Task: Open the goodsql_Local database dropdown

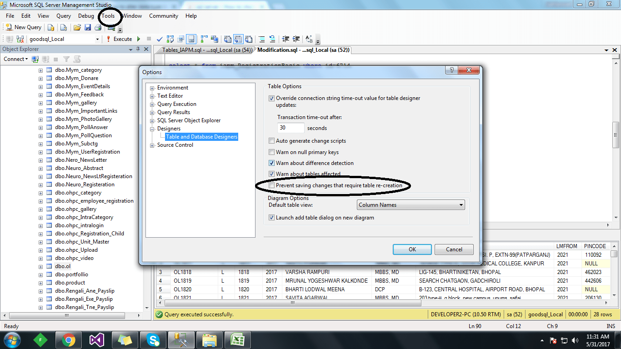Action: pos(97,39)
